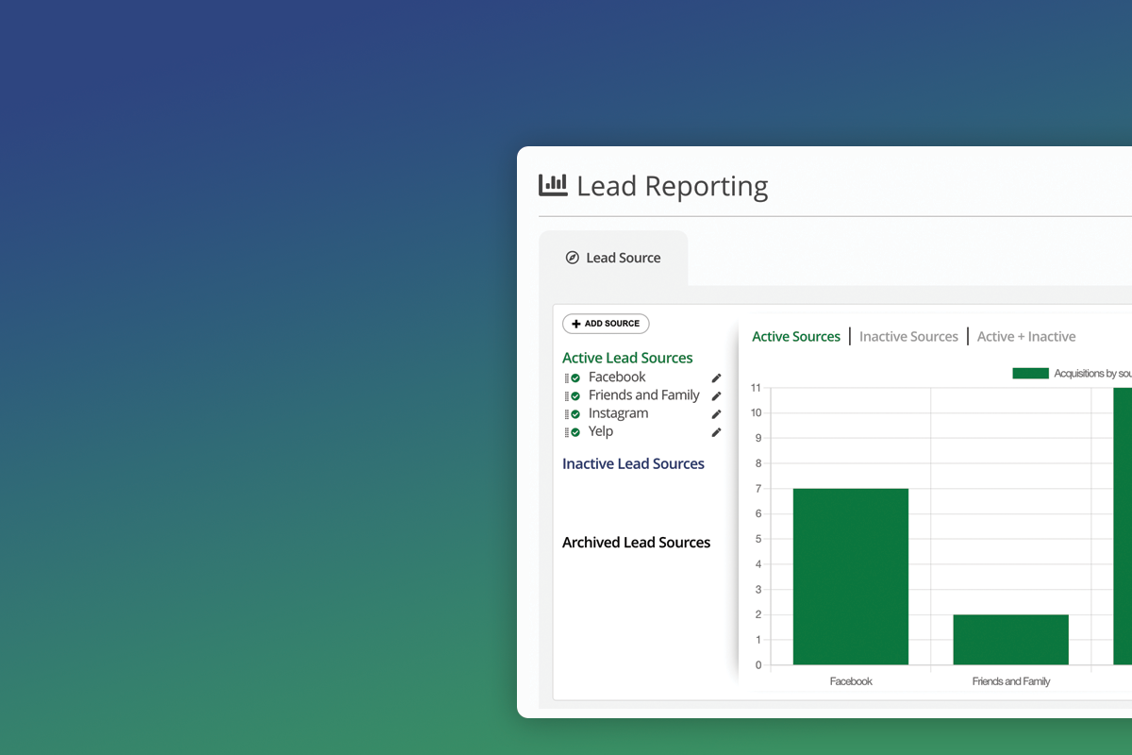Deactivate Instagram via its green checkmark toggle
1132x755 pixels.
pos(574,413)
